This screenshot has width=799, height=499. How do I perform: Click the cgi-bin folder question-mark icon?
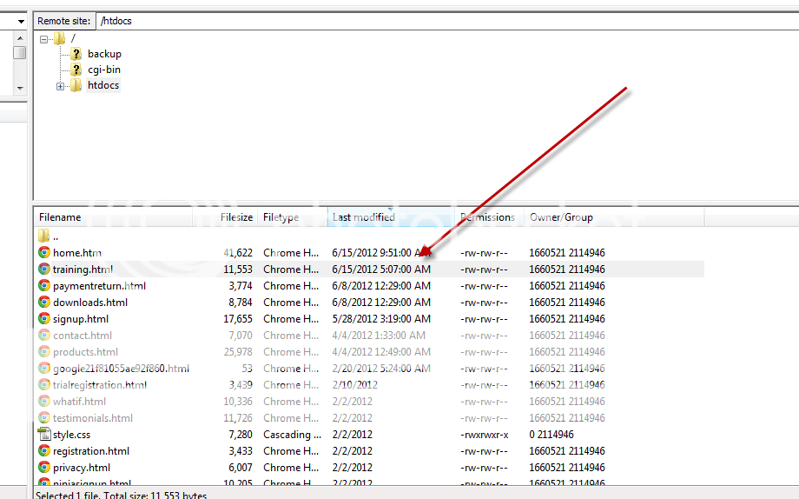point(76,70)
